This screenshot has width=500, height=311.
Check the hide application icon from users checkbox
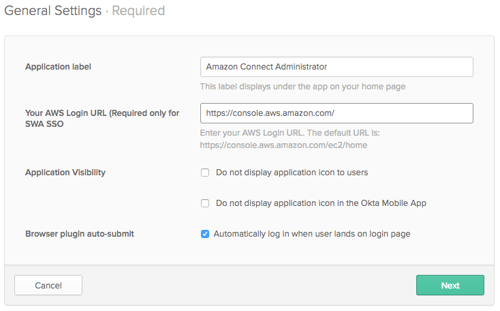205,173
